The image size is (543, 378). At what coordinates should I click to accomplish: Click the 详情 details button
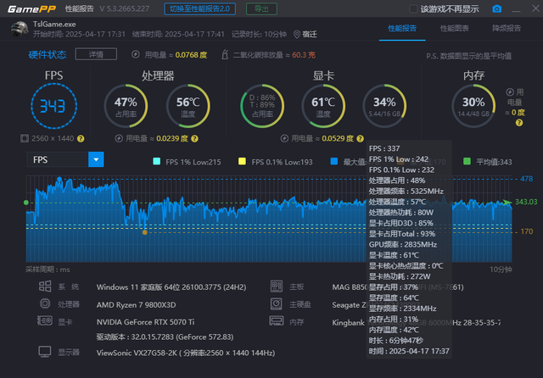click(96, 54)
